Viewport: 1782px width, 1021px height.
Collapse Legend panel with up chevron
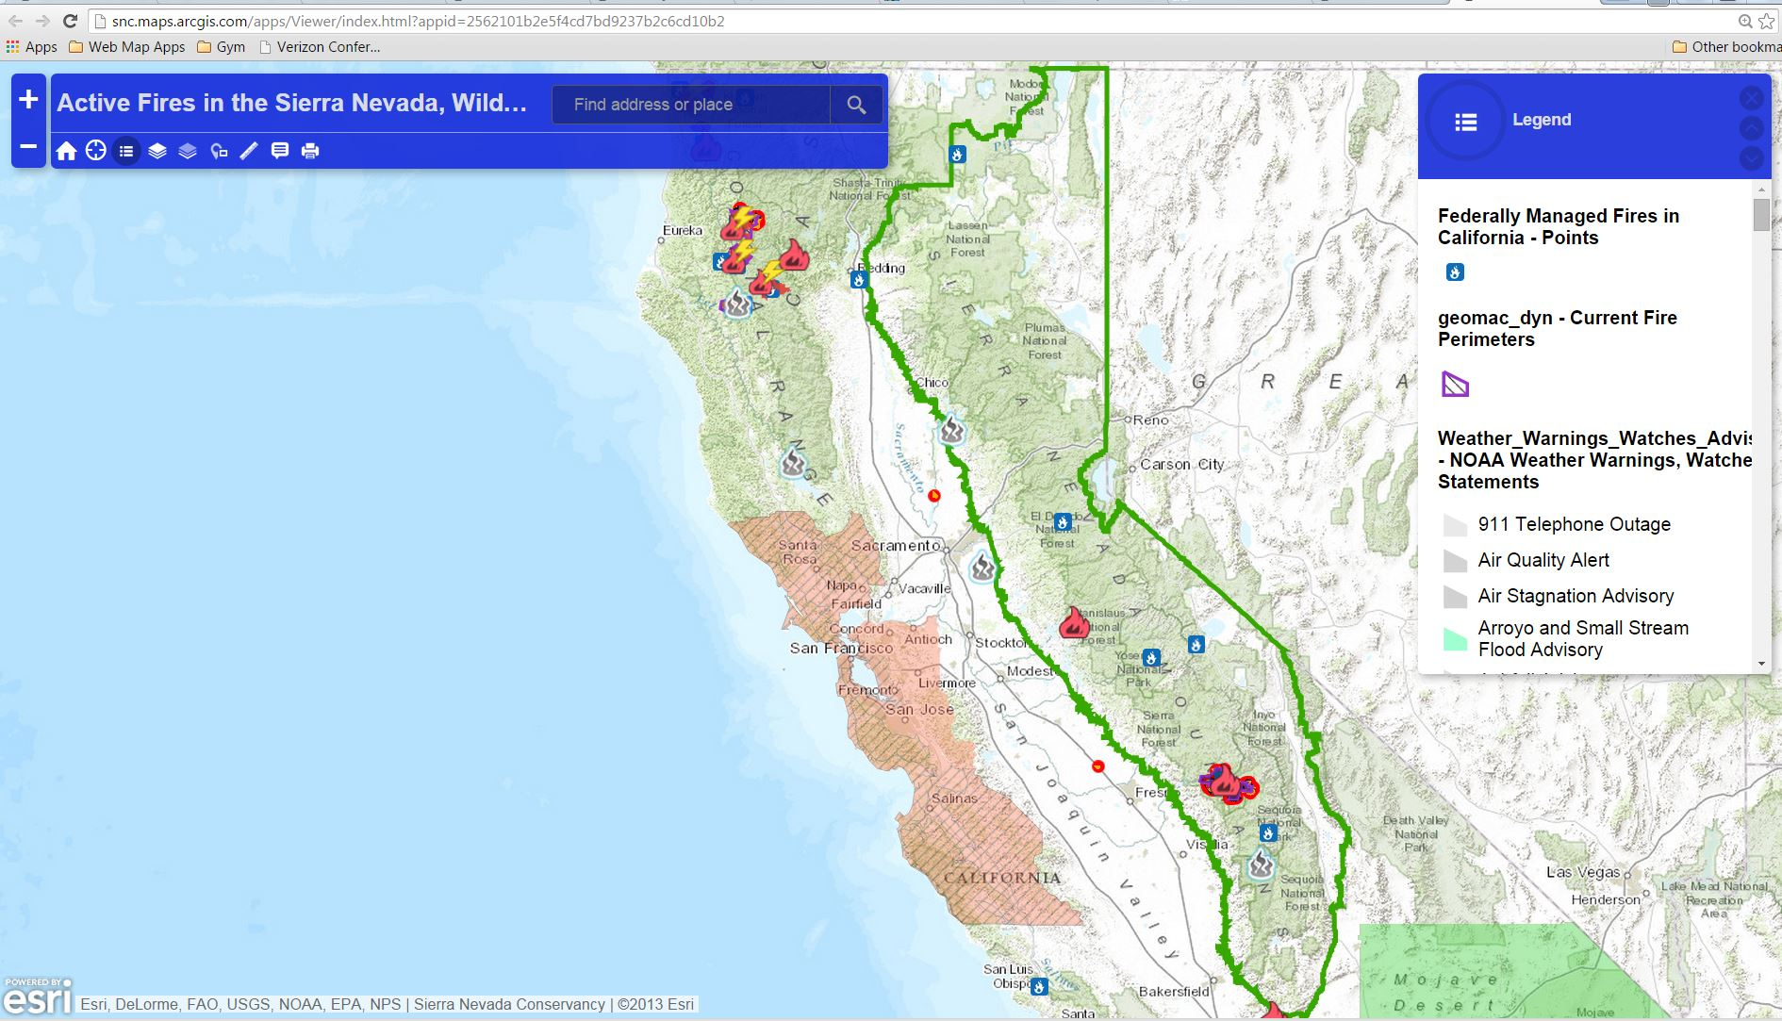(x=1751, y=128)
